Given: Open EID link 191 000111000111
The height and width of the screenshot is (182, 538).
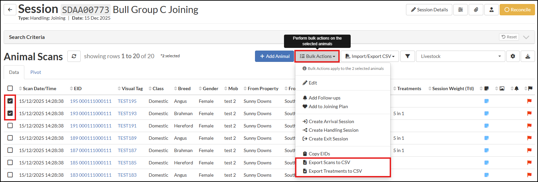Looking at the screenshot, I should click(x=91, y=126).
